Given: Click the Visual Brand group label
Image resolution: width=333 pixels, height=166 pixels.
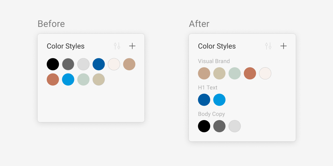Looking at the screenshot, I should [x=214, y=61].
